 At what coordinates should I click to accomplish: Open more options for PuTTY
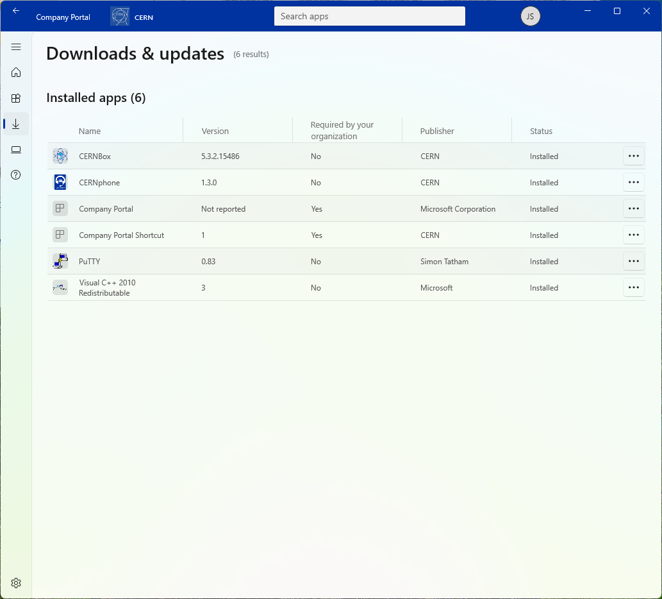634,261
